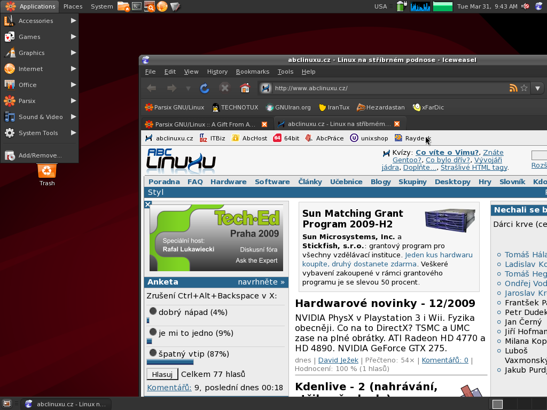Click the show desktop button in bottom panel

(7, 404)
